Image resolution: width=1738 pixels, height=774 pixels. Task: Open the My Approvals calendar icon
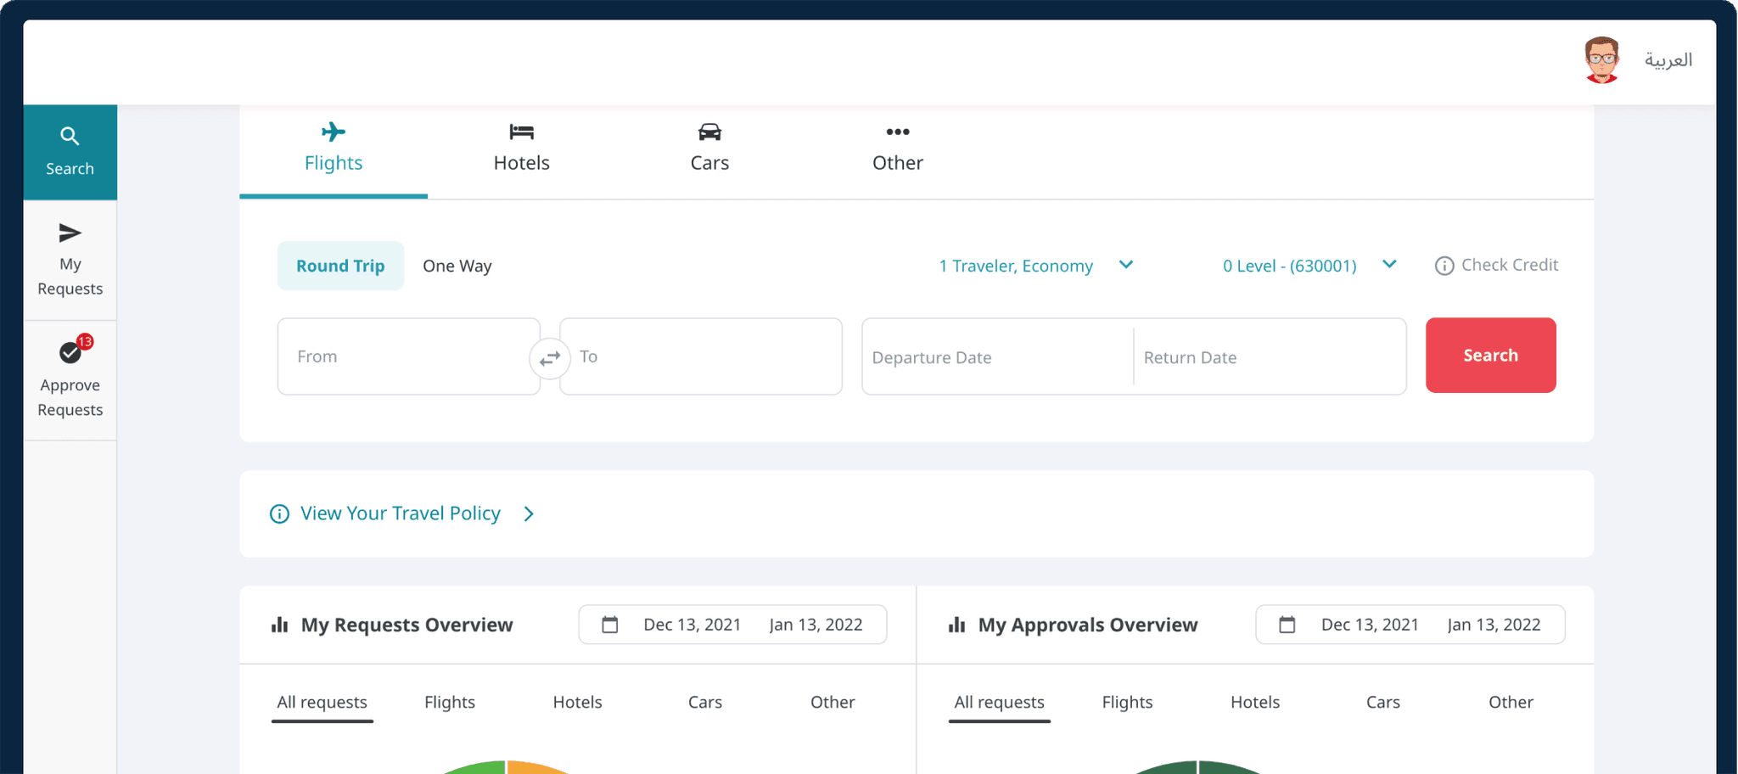(x=1287, y=625)
